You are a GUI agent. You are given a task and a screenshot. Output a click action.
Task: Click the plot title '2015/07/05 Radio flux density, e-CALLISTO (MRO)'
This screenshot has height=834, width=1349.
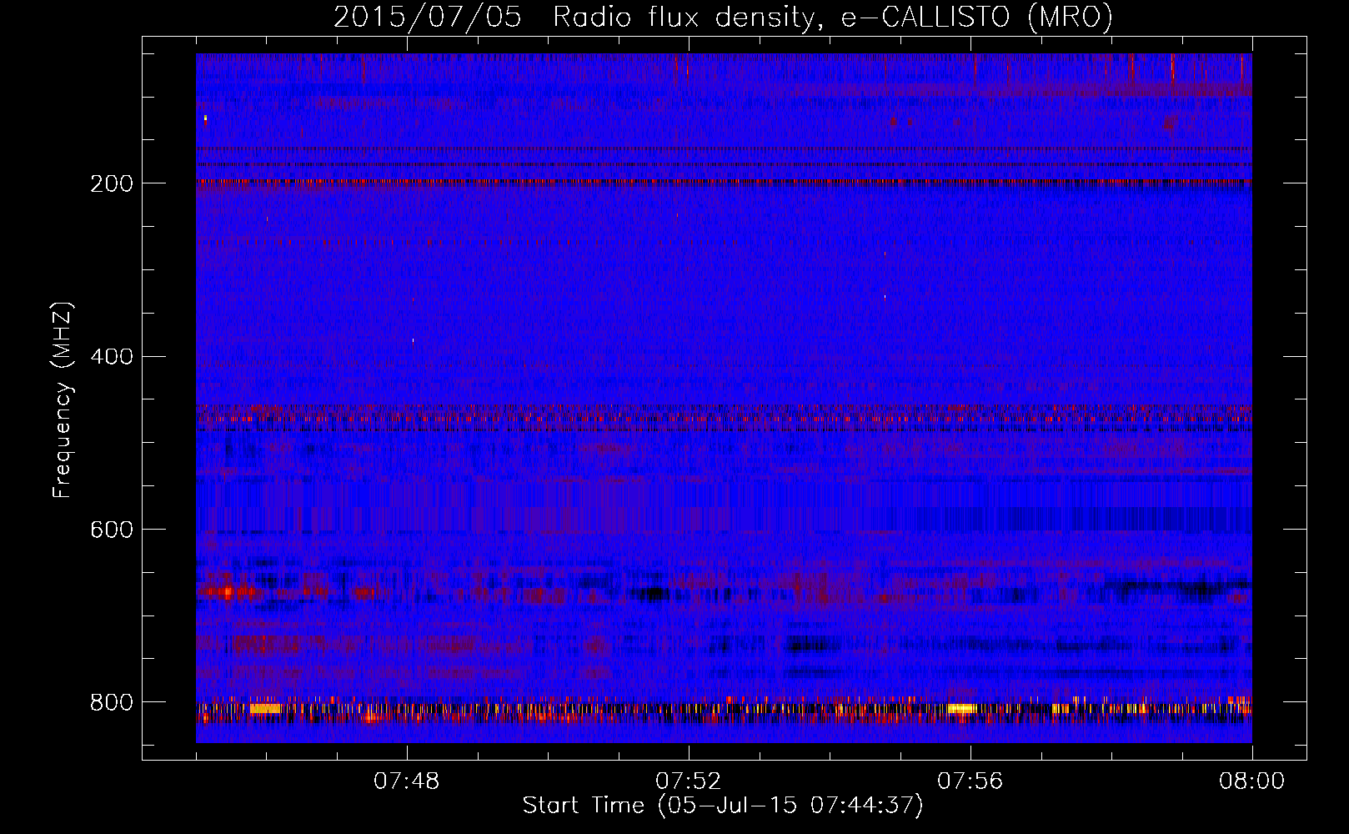[723, 18]
